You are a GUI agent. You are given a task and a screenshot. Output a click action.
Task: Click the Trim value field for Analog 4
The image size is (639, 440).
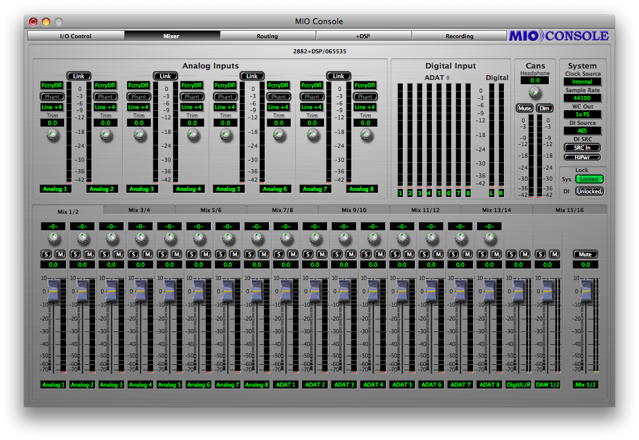192,123
